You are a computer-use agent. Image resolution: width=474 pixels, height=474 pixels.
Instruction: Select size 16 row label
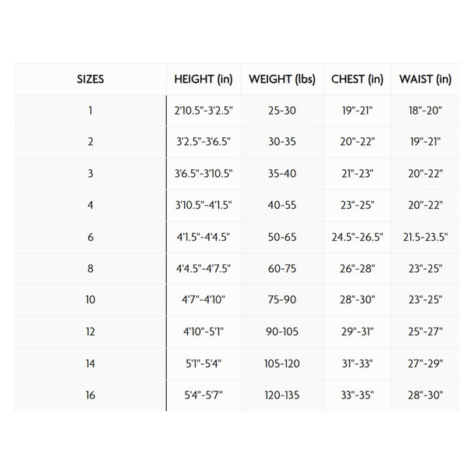(x=90, y=395)
